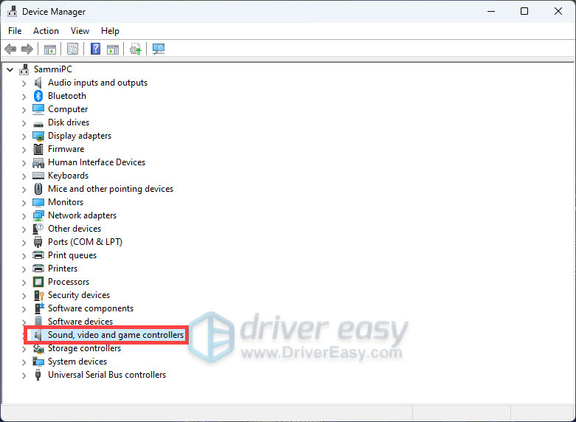Click the Update driver toolbar icon
This screenshot has height=422, width=576.
pos(135,49)
